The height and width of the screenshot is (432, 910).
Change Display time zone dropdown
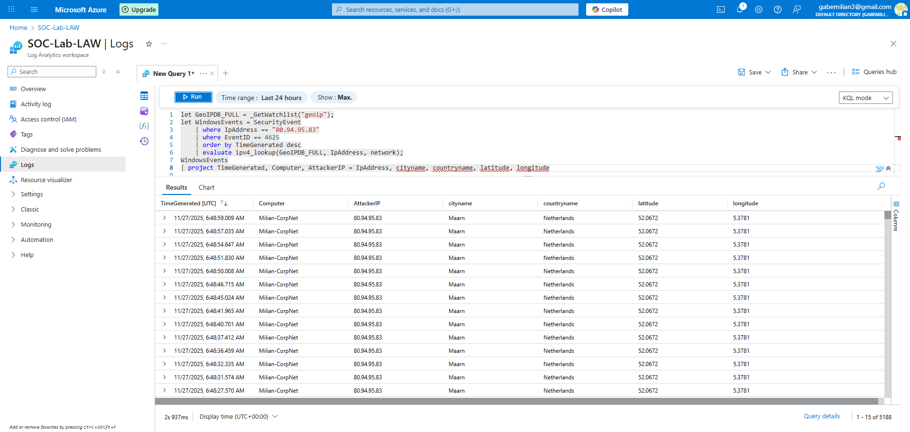239,416
